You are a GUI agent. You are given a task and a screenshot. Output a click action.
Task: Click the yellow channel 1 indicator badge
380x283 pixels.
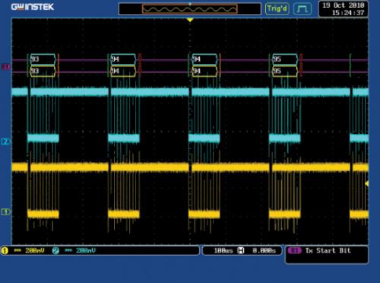pos(5,251)
